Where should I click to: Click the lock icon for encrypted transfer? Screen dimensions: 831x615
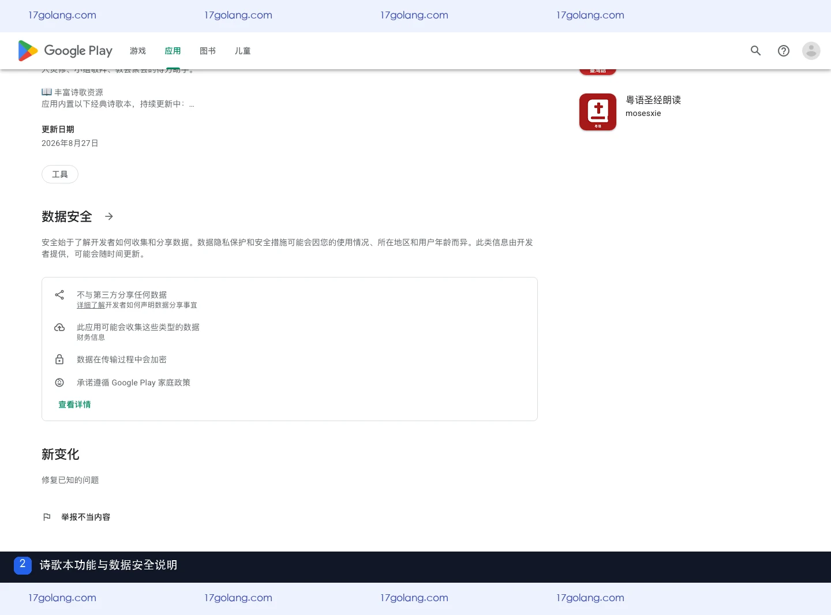tap(59, 359)
